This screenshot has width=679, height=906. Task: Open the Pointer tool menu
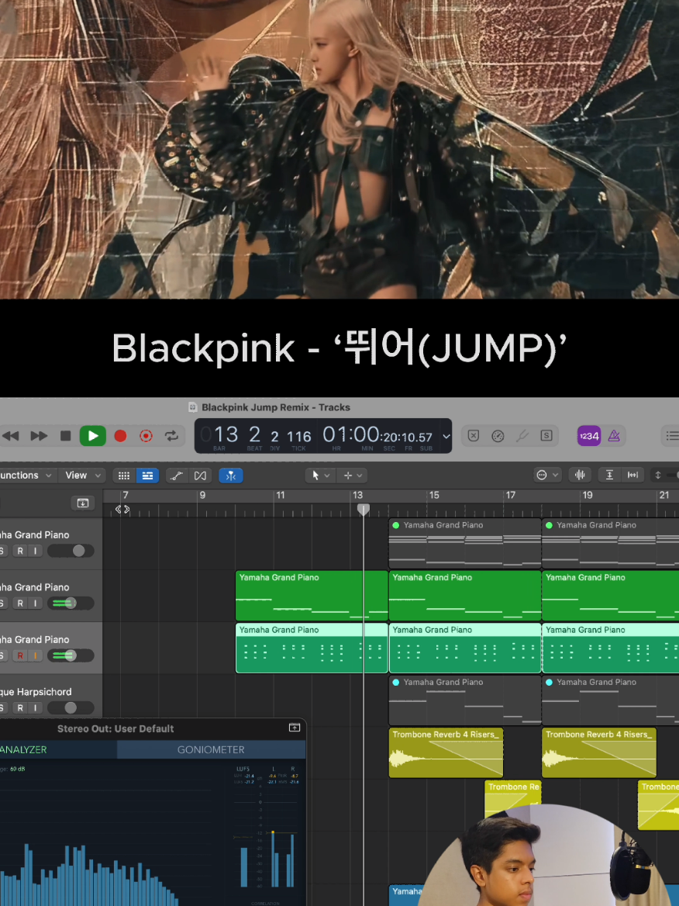tap(319, 475)
